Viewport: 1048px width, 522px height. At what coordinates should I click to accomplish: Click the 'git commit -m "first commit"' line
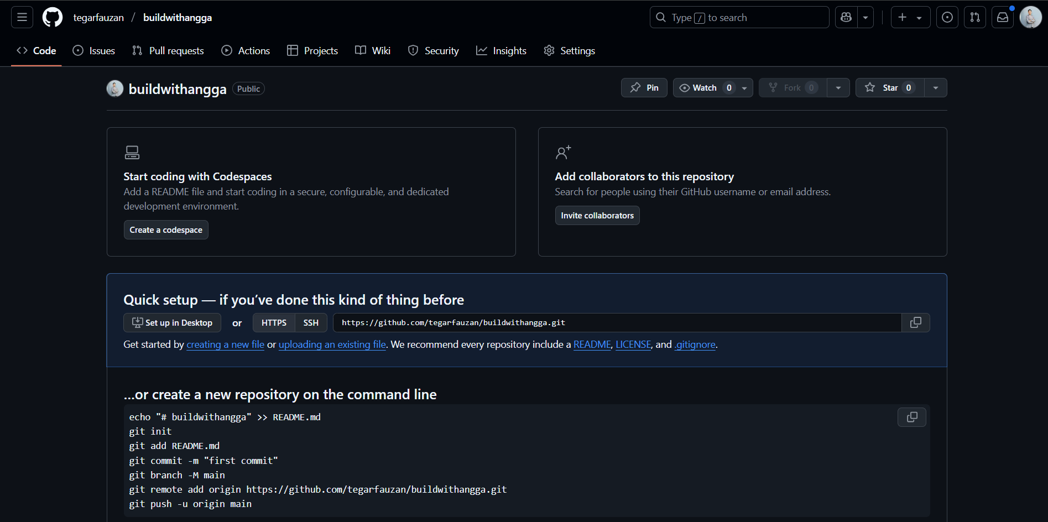(x=204, y=461)
